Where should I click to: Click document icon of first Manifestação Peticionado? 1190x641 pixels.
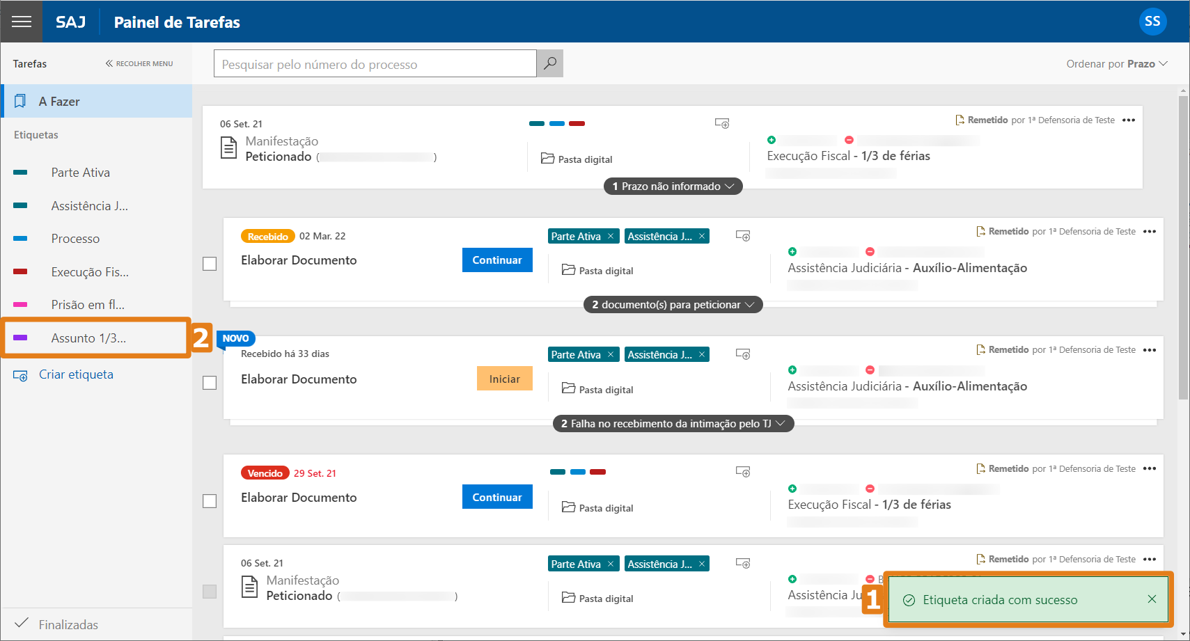pyautogui.click(x=228, y=148)
